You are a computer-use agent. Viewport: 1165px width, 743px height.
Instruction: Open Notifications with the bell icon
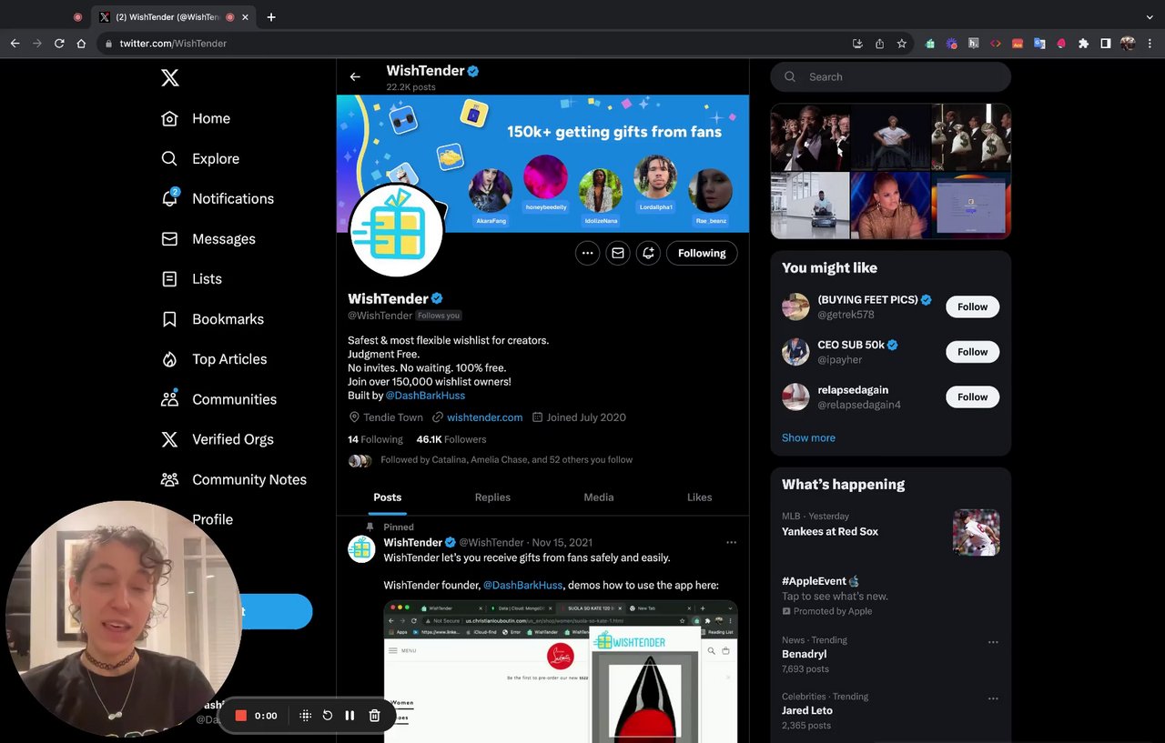pos(217,198)
